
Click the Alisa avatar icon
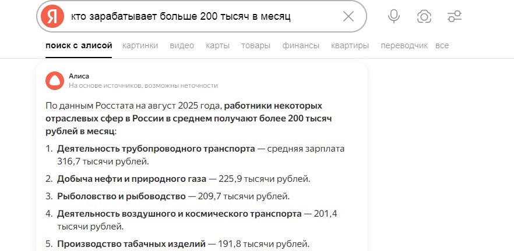(55, 81)
